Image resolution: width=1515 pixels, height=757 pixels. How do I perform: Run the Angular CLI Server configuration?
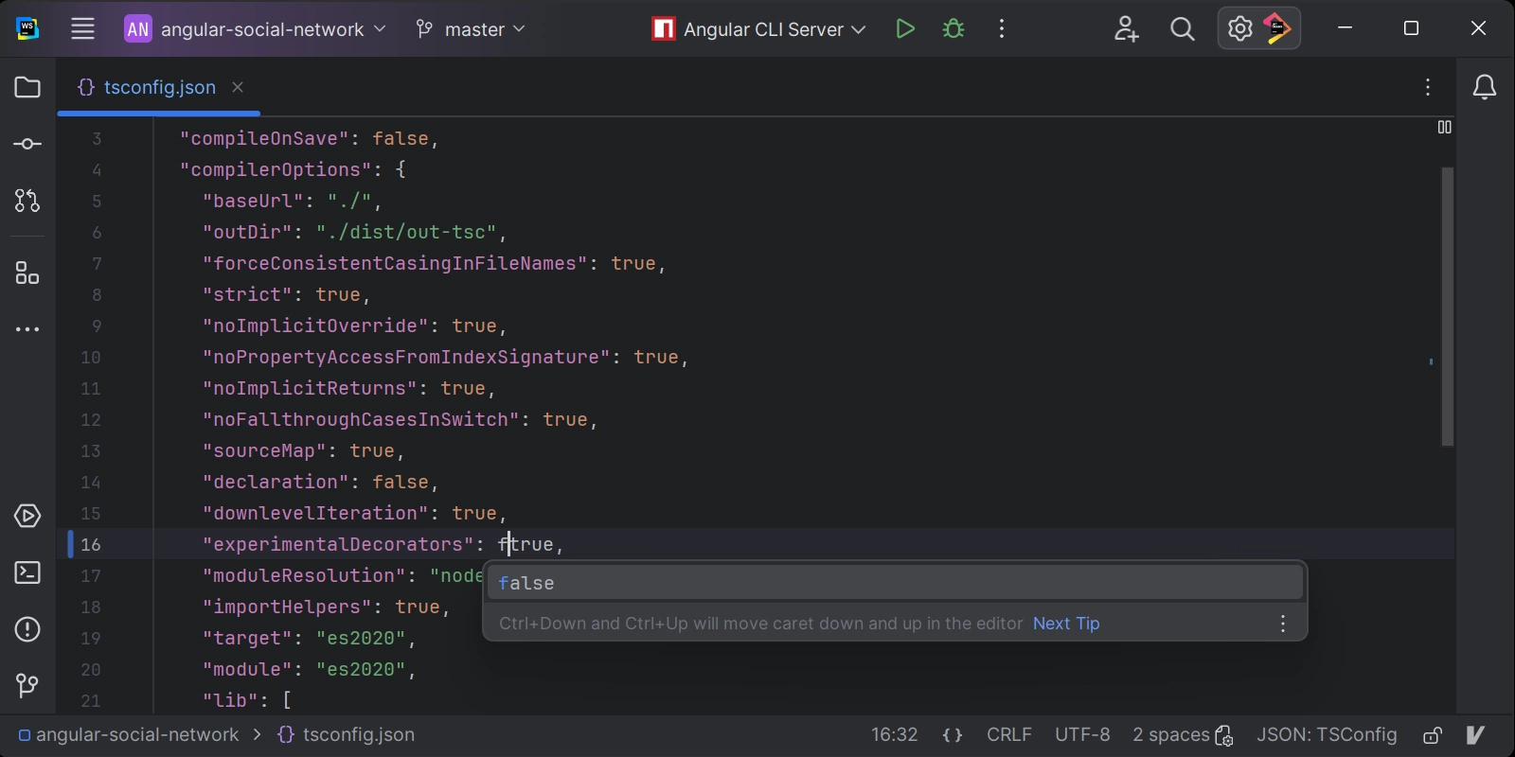tap(905, 28)
